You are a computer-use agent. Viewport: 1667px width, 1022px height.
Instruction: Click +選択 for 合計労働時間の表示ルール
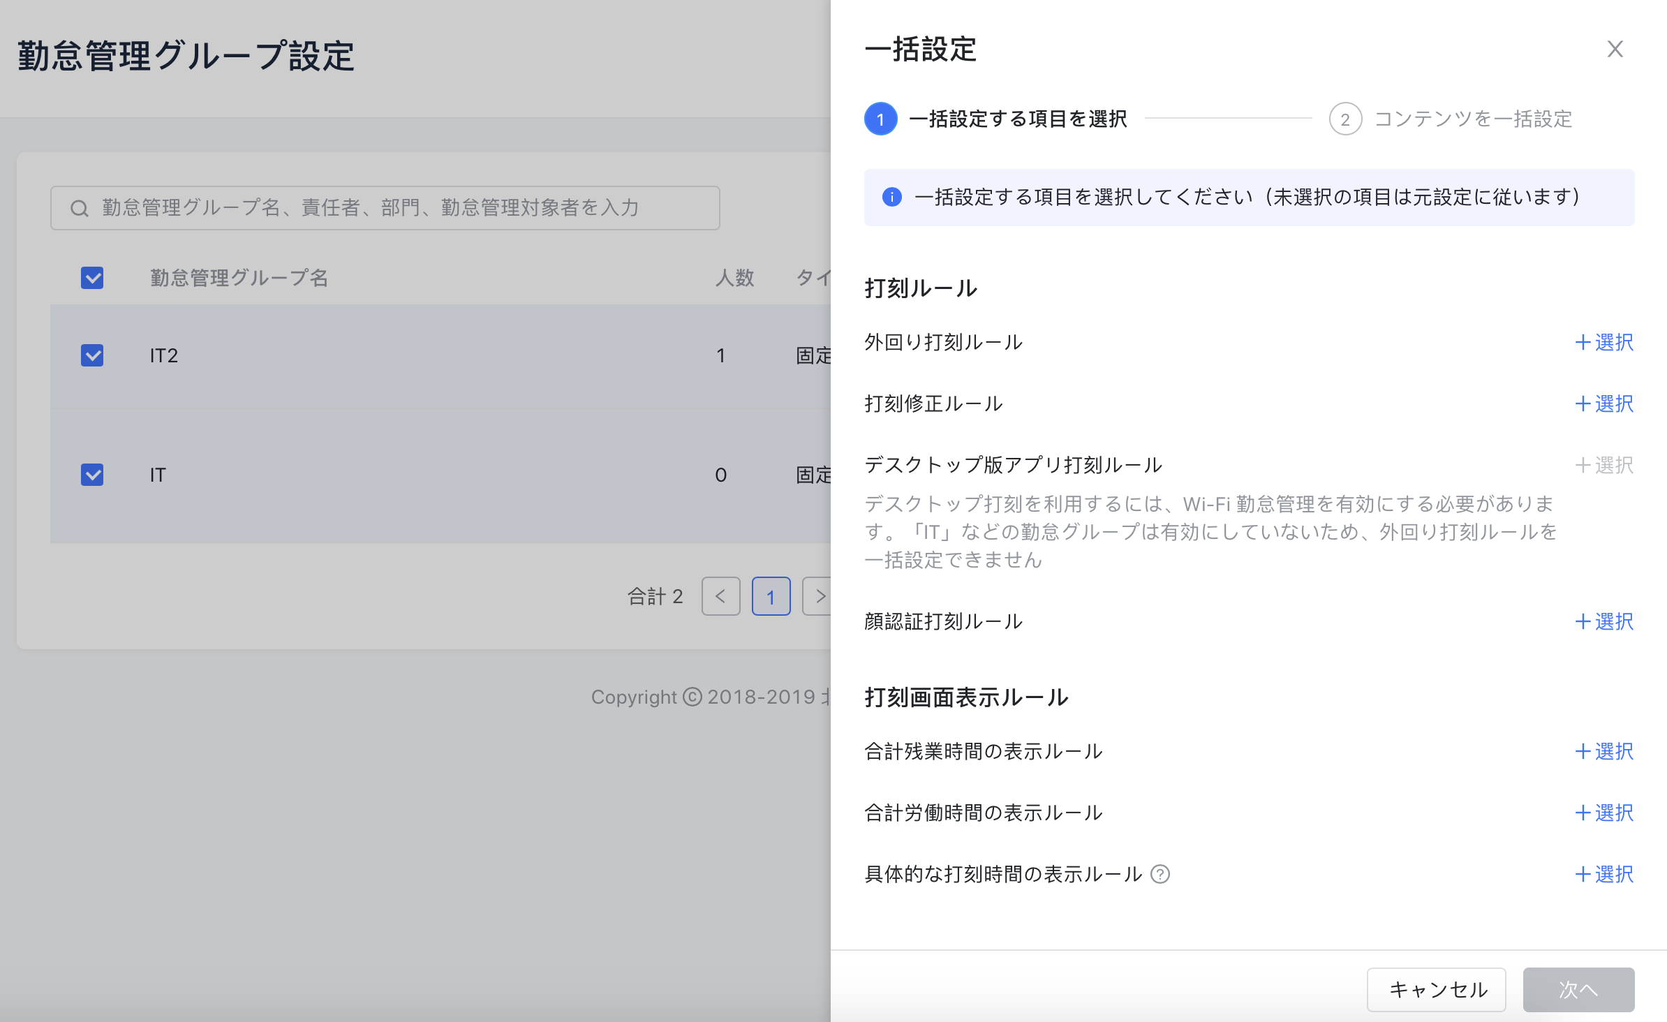(1604, 813)
